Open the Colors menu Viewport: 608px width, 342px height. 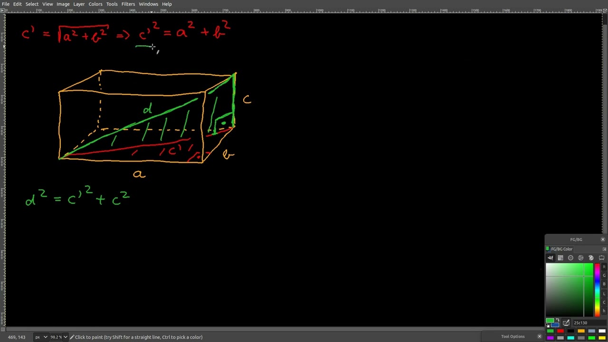(95, 4)
